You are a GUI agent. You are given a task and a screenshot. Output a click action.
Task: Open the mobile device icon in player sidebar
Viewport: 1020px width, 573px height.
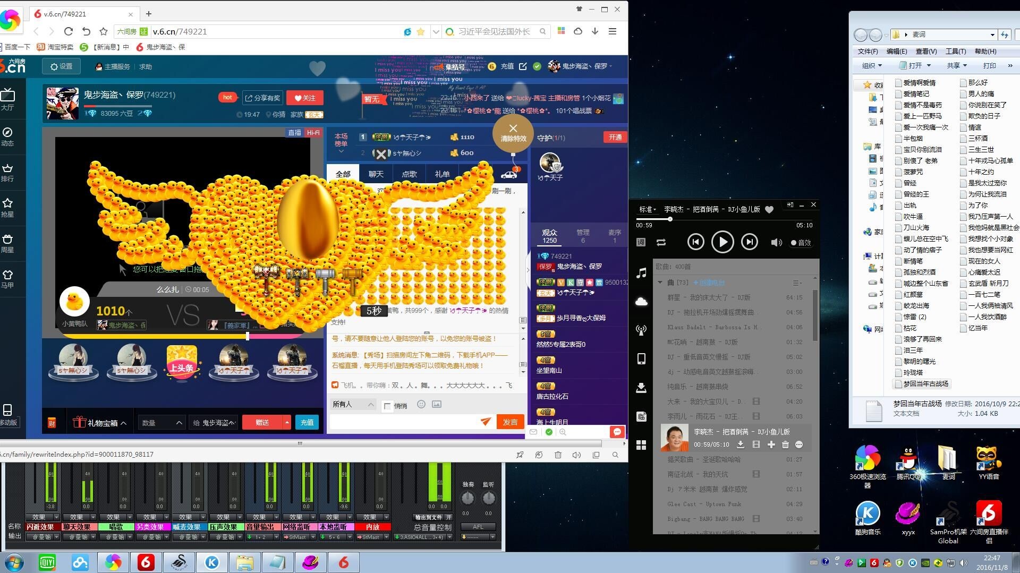tap(641, 358)
